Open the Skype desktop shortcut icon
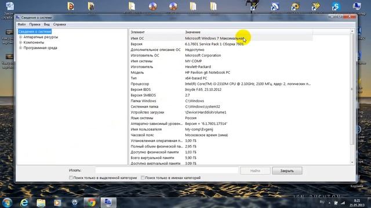Viewport: 371px width, 208px height. tap(336, 6)
